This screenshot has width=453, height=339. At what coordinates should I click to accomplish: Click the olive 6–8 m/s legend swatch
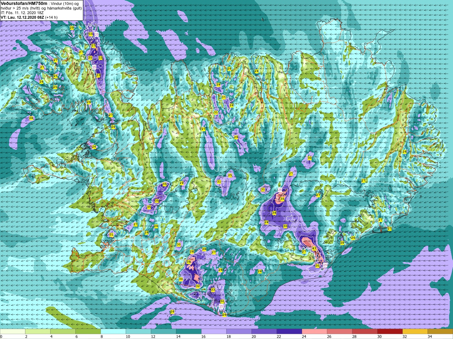[x=88, y=332]
